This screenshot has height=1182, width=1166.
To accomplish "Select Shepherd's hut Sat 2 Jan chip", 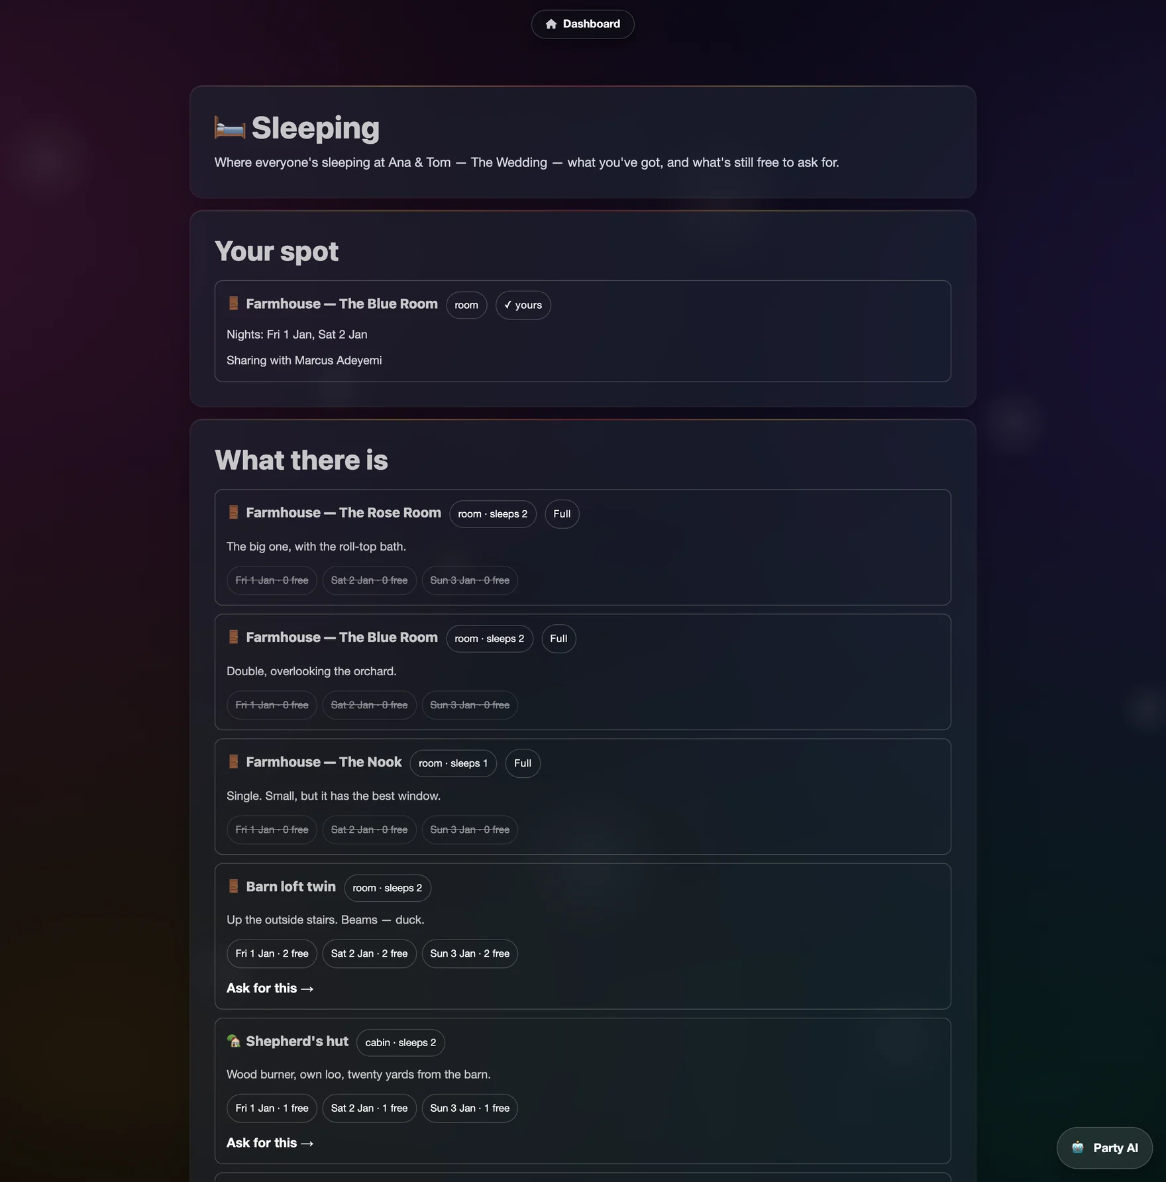I will coord(369,1108).
